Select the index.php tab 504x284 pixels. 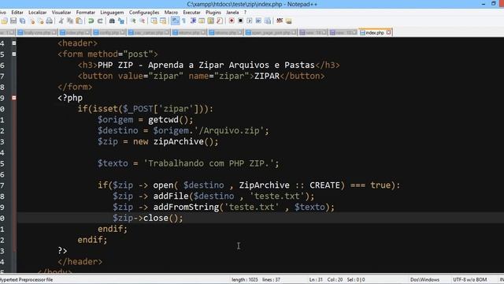pos(375,32)
